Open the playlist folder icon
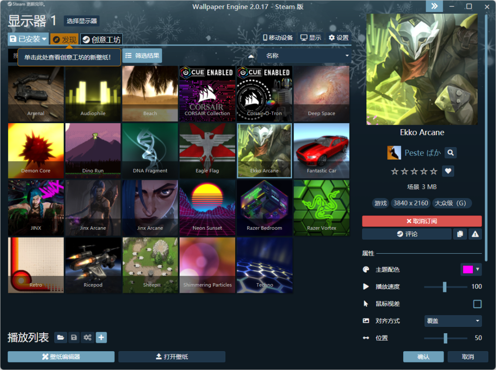 point(61,337)
